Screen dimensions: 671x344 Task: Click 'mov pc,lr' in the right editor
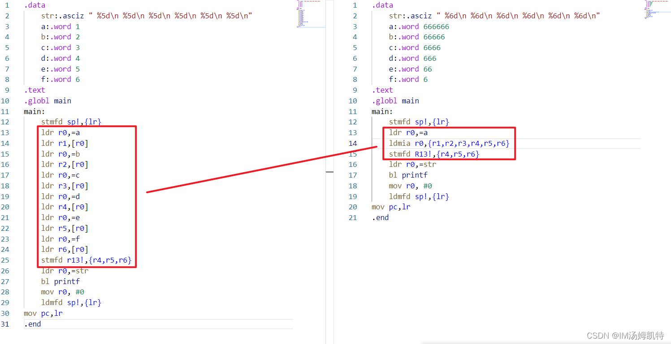click(391, 207)
